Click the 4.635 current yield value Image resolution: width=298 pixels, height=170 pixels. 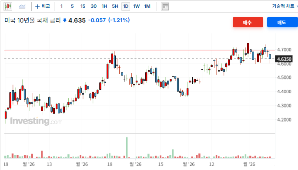(x=77, y=20)
